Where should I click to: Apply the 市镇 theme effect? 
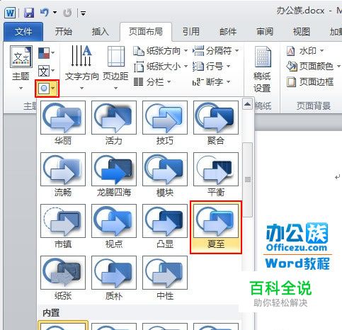coord(63,226)
